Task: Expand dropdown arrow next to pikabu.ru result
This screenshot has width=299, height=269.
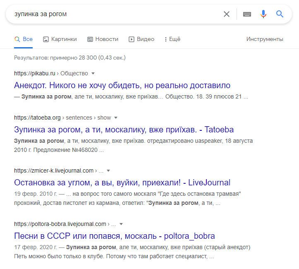Action: pyautogui.click(x=93, y=73)
